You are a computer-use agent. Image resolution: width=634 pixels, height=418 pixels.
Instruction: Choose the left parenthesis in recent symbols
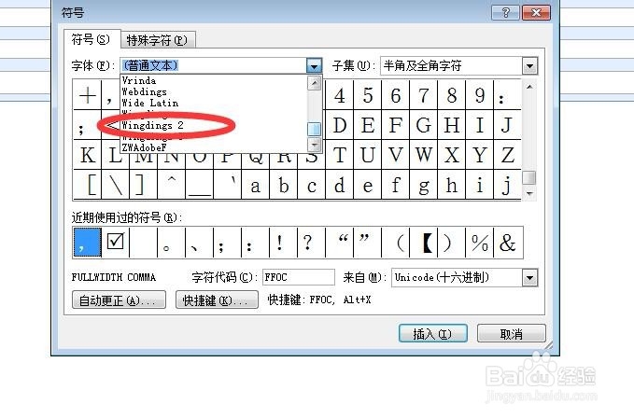[x=396, y=243]
